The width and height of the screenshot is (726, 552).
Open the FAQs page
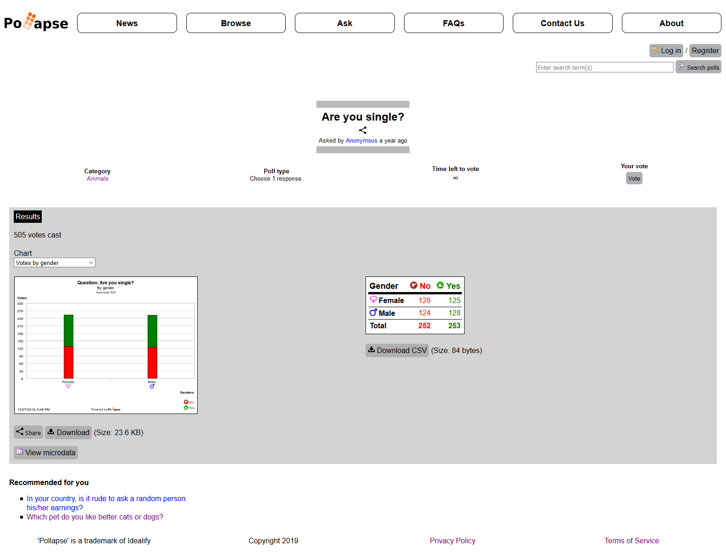point(454,23)
